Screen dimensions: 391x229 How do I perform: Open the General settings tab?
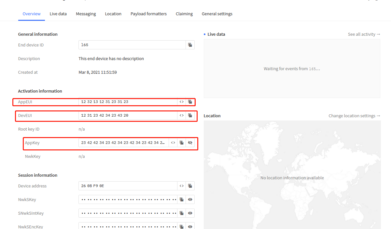217,14
